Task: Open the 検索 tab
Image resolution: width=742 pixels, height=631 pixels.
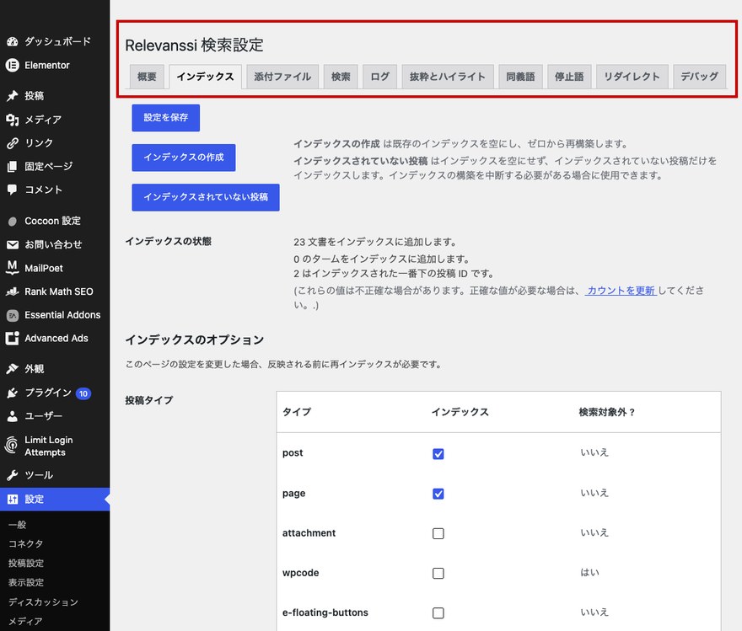Action: [341, 77]
